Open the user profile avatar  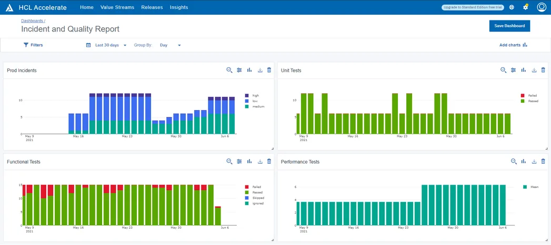click(x=542, y=7)
